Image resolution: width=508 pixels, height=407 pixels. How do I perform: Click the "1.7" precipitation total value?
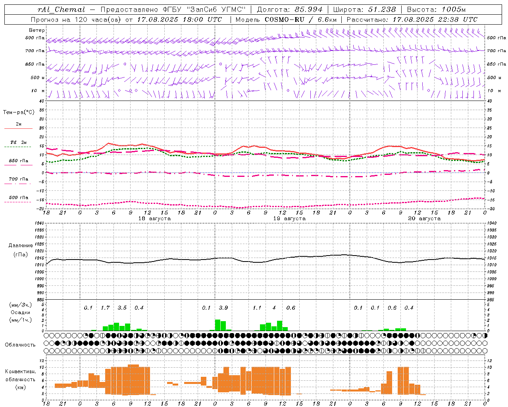[105, 308]
